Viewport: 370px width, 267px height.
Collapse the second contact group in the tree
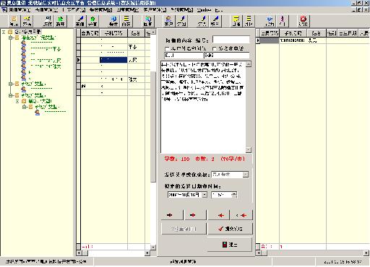click(11, 84)
